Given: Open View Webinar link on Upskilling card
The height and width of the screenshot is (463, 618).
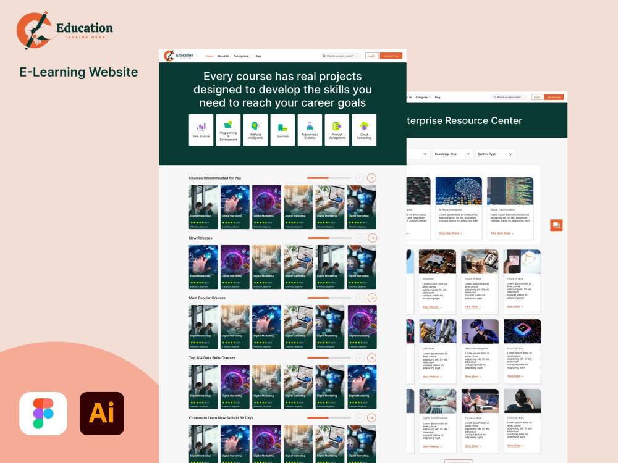Looking at the screenshot, I should coord(433,377).
